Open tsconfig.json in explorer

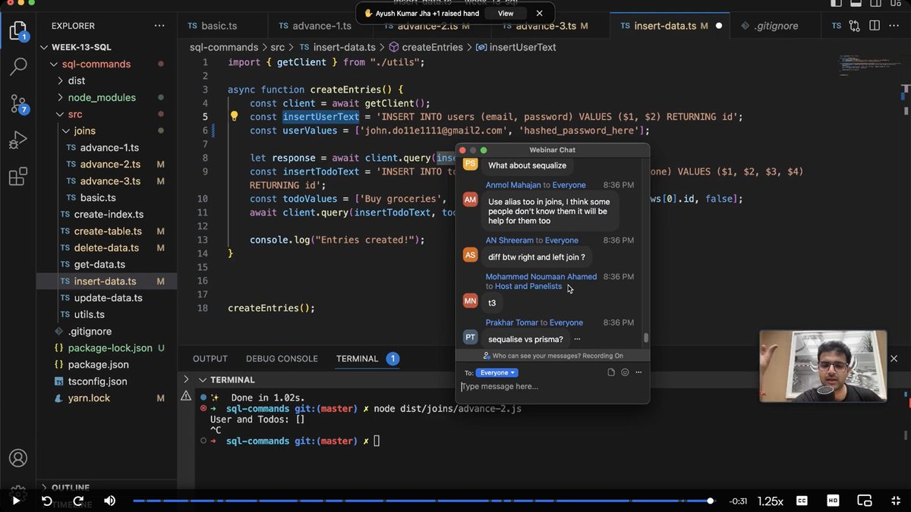[97, 381]
